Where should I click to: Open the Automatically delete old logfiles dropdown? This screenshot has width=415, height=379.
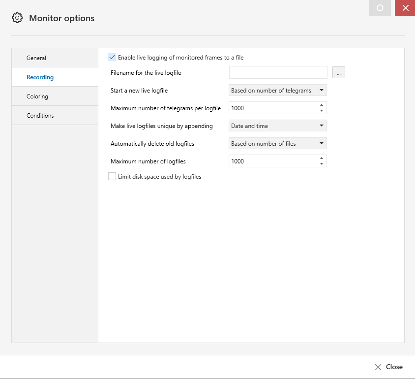click(x=278, y=144)
